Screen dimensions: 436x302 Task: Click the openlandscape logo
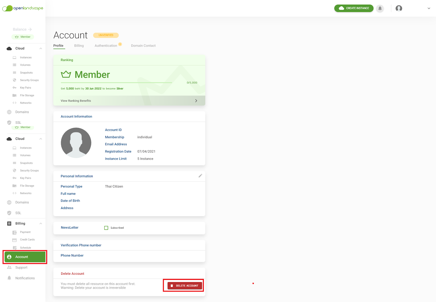tap(23, 8)
